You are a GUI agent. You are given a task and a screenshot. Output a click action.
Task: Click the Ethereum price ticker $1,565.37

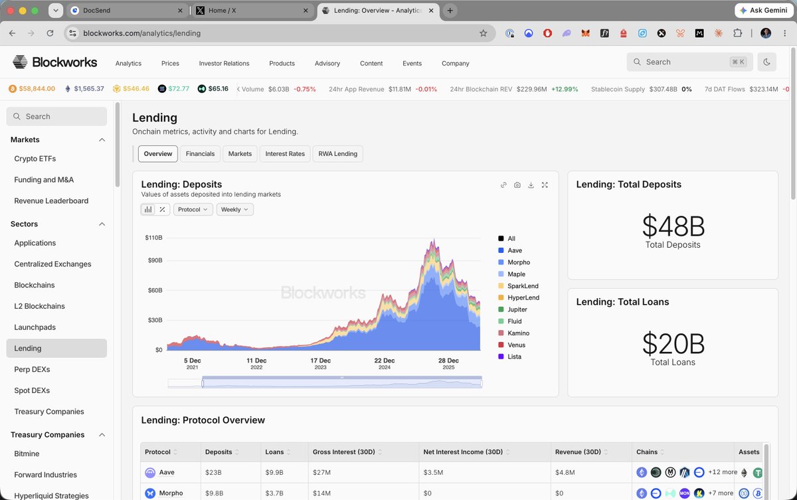[x=84, y=88]
